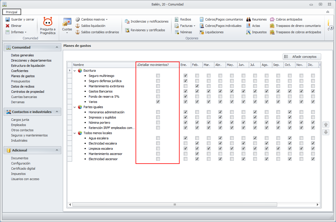The width and height of the screenshot is (336, 222).
Task: Select the Principal ribbon tab
Action: pos(12,12)
